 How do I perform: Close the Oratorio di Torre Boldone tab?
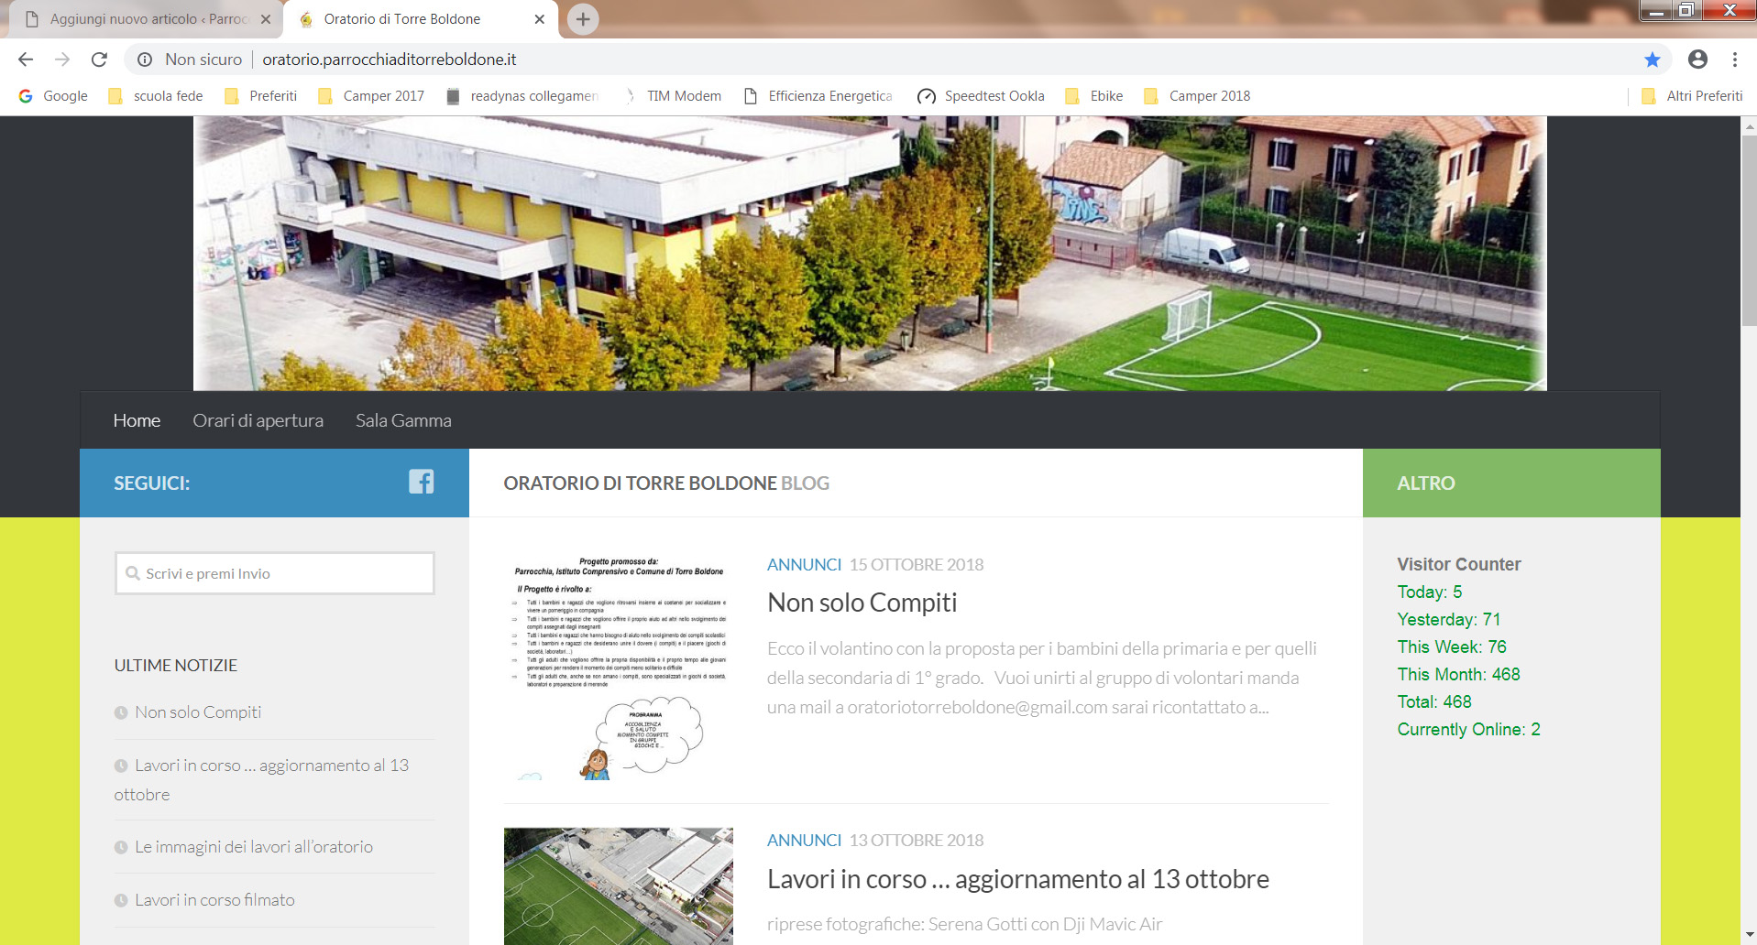pos(539,19)
